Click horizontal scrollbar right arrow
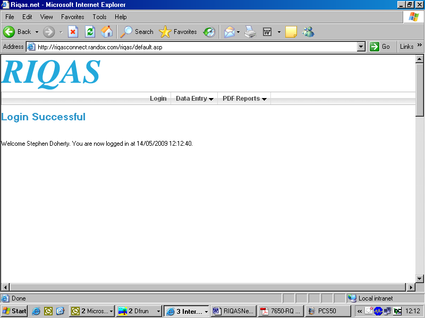Screen dimensions: 425x318 coord(411,287)
